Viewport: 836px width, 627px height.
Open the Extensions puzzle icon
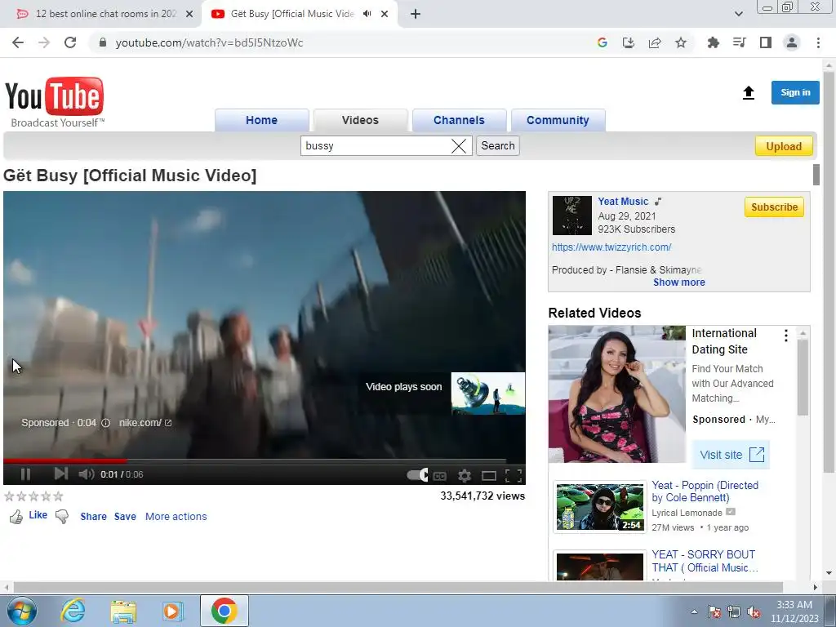[713, 42]
